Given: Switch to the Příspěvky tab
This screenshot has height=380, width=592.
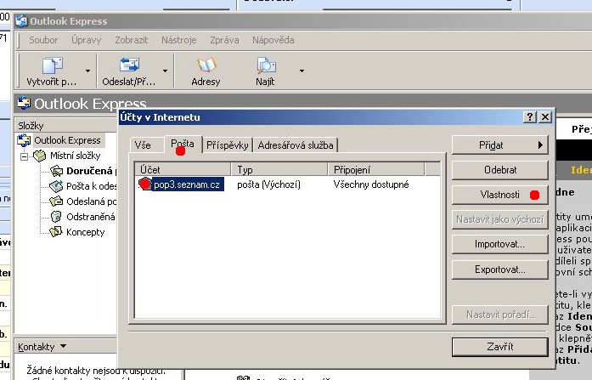Looking at the screenshot, I should [x=228, y=145].
